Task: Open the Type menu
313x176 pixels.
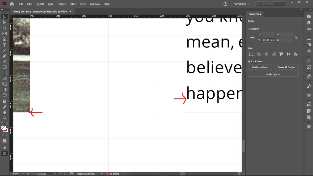Action: [50, 4]
